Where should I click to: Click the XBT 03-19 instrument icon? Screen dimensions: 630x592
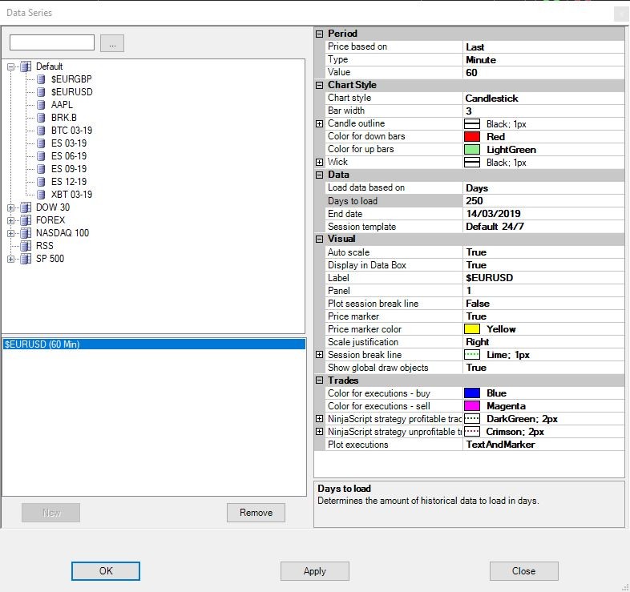pyautogui.click(x=41, y=195)
